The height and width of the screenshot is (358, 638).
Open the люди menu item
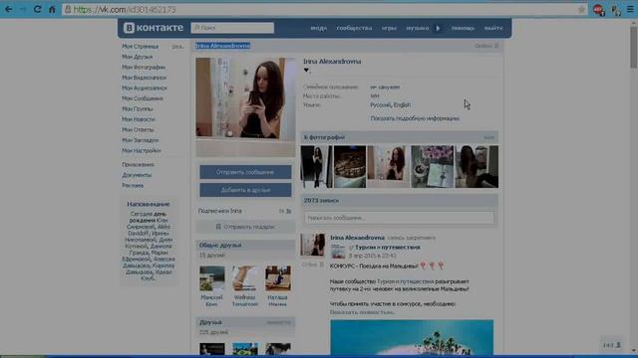319,28
